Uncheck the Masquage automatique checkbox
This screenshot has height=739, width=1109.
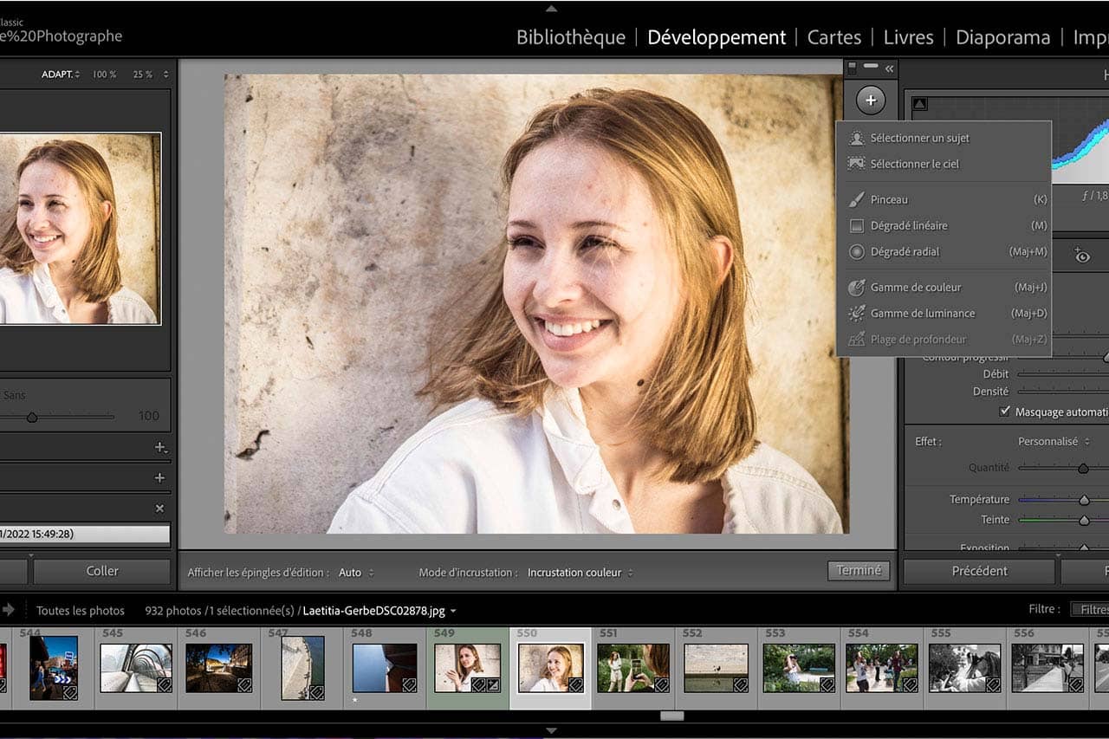click(1004, 412)
